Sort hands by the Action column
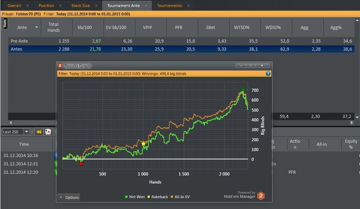The image size is (360, 209). click(x=295, y=144)
